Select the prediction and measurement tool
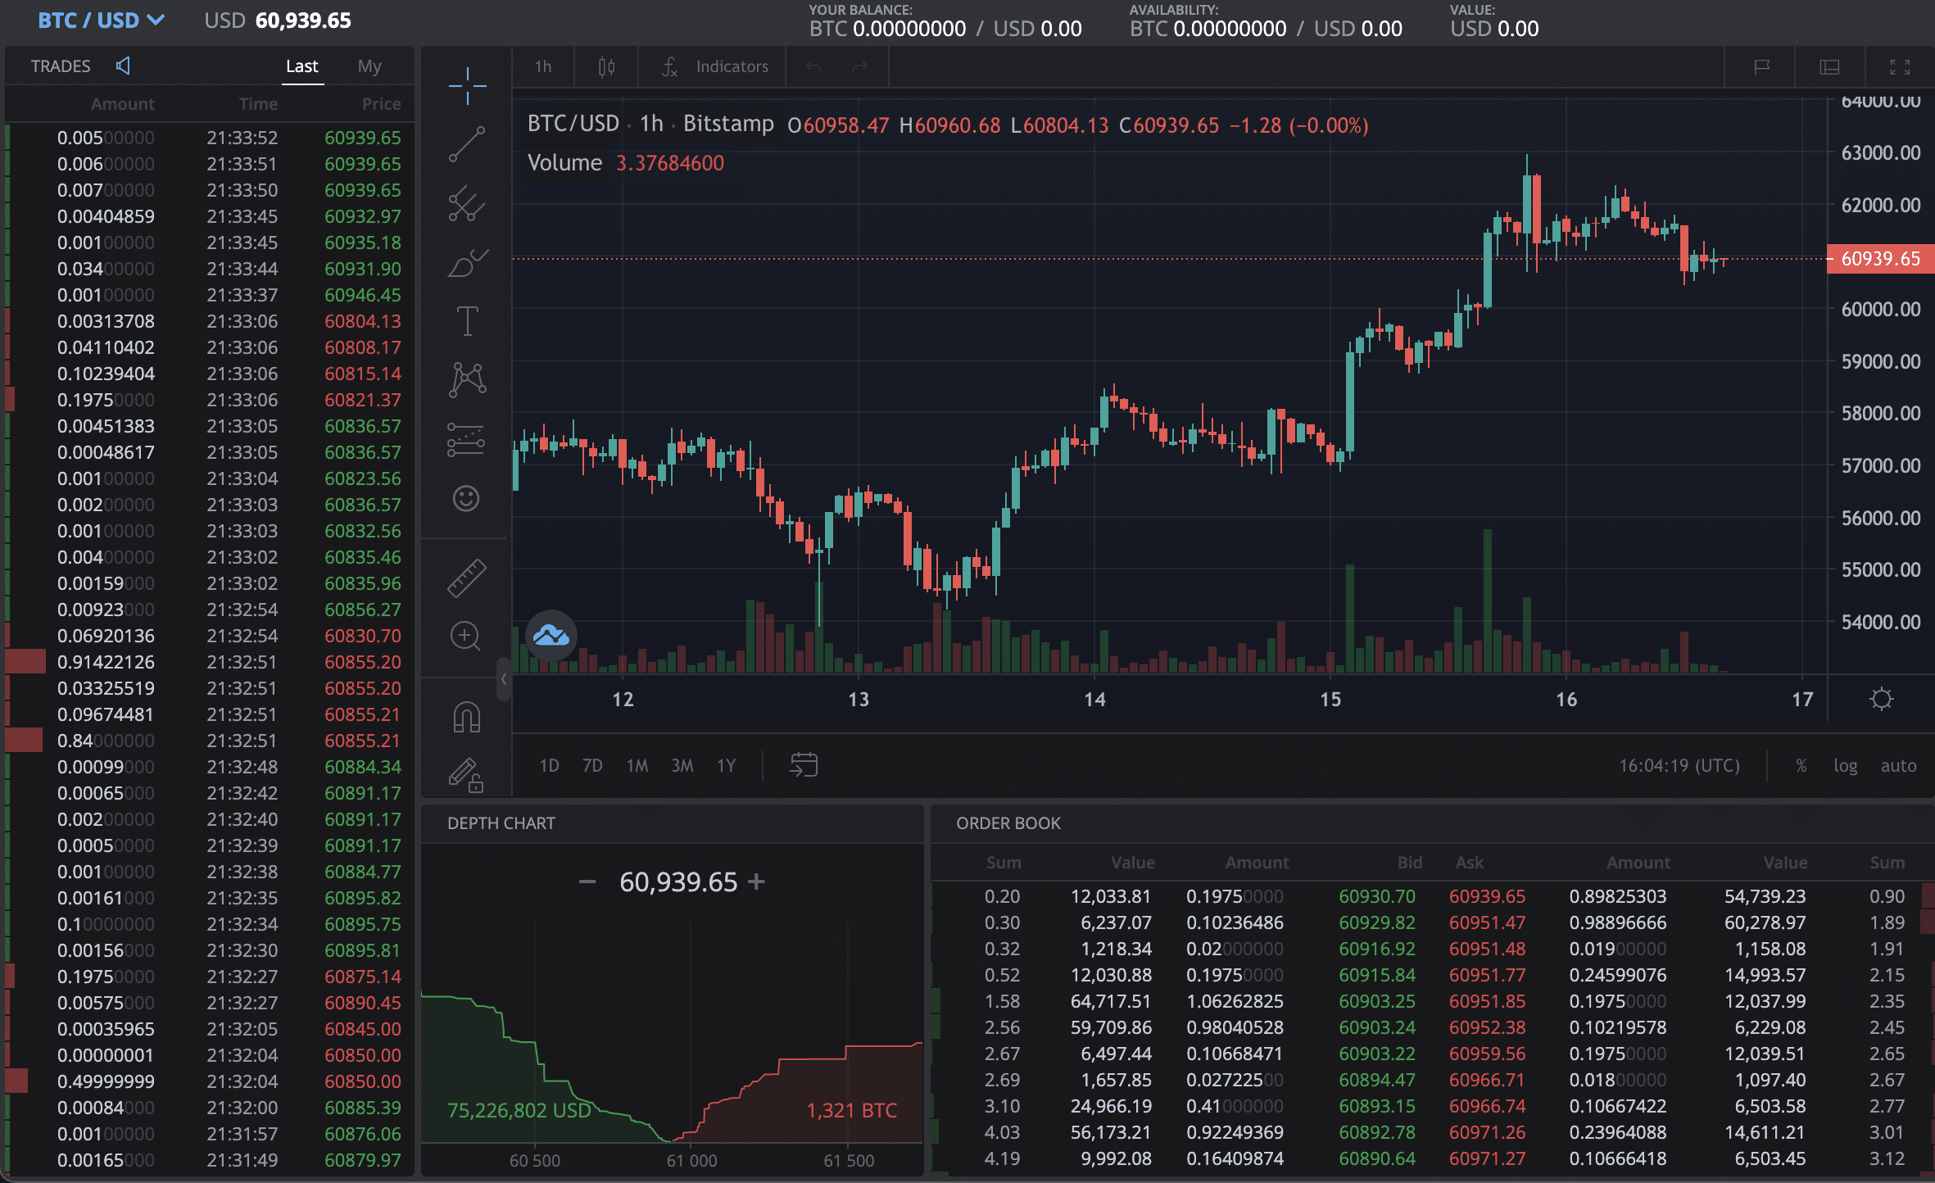Image resolution: width=1935 pixels, height=1183 pixels. [467, 439]
